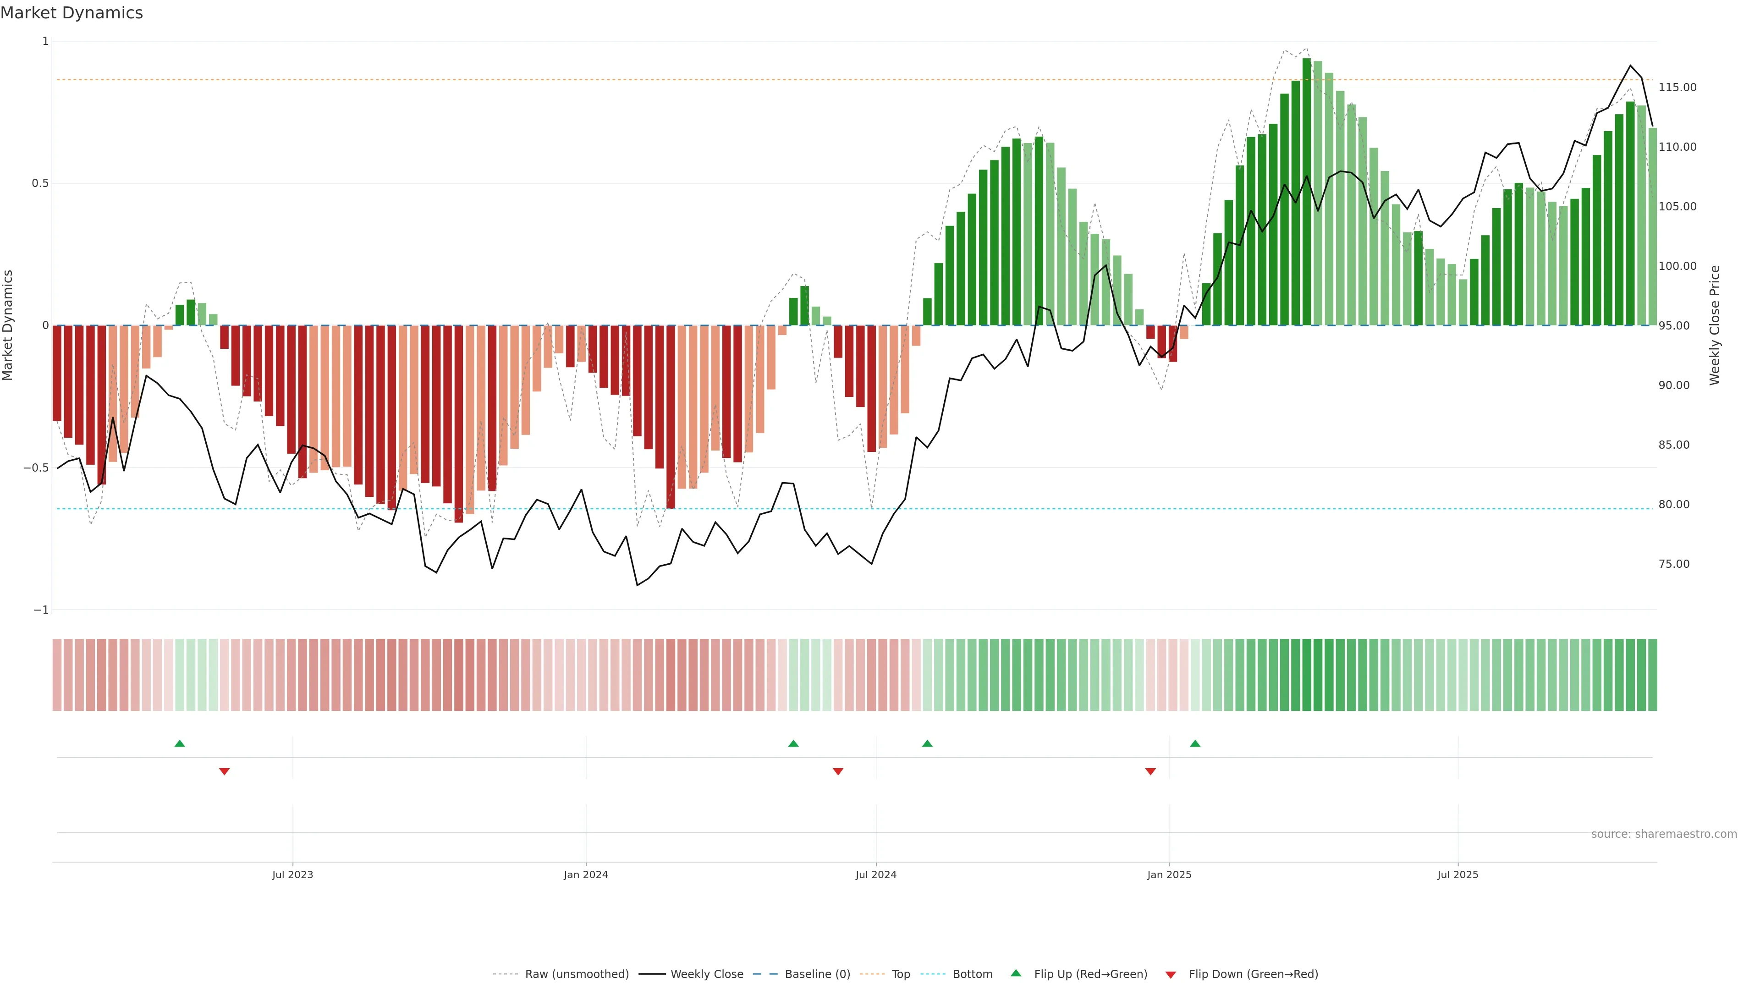Click the Jan 2025 x-axis label
This screenshot has height=990, width=1760.
point(1169,874)
